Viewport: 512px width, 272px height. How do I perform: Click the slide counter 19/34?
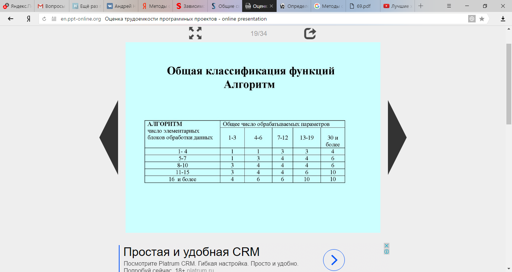click(x=259, y=34)
